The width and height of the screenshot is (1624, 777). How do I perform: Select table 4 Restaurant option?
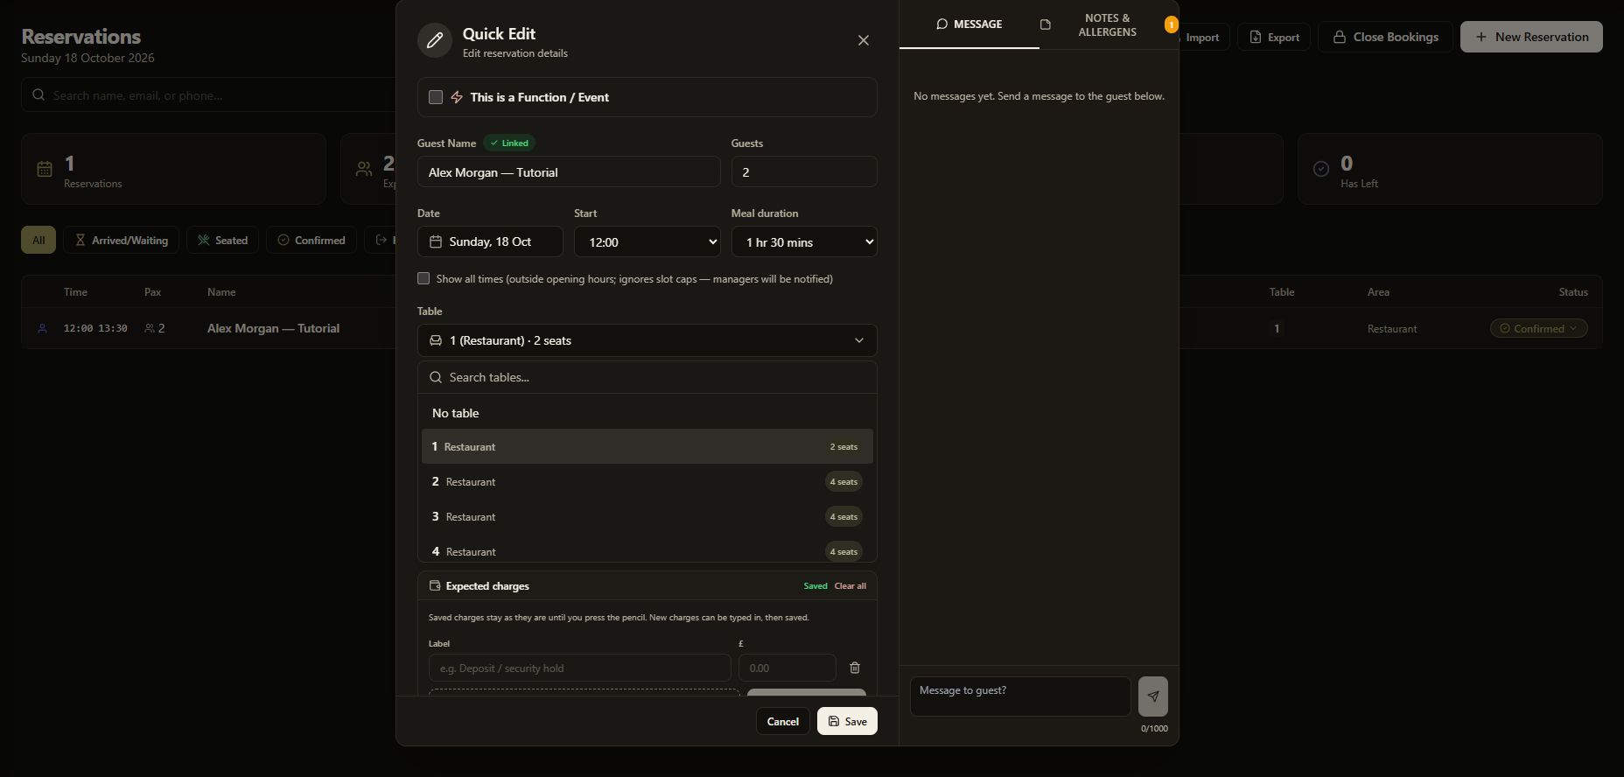tap(647, 551)
